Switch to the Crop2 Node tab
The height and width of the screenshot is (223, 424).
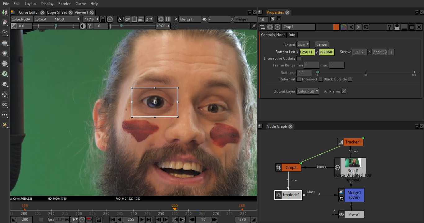[281, 35]
